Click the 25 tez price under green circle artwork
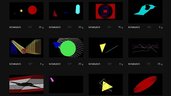Screen dimensions: 171x96 (x=81, y=64)
